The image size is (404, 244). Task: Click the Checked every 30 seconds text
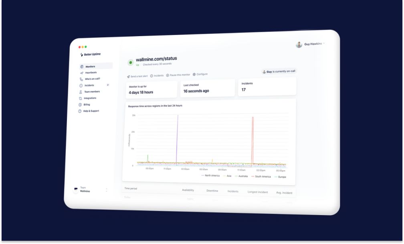click(x=157, y=64)
